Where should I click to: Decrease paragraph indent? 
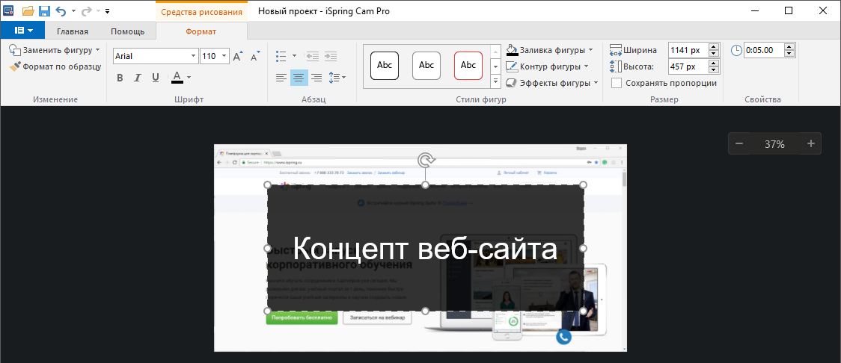point(312,56)
